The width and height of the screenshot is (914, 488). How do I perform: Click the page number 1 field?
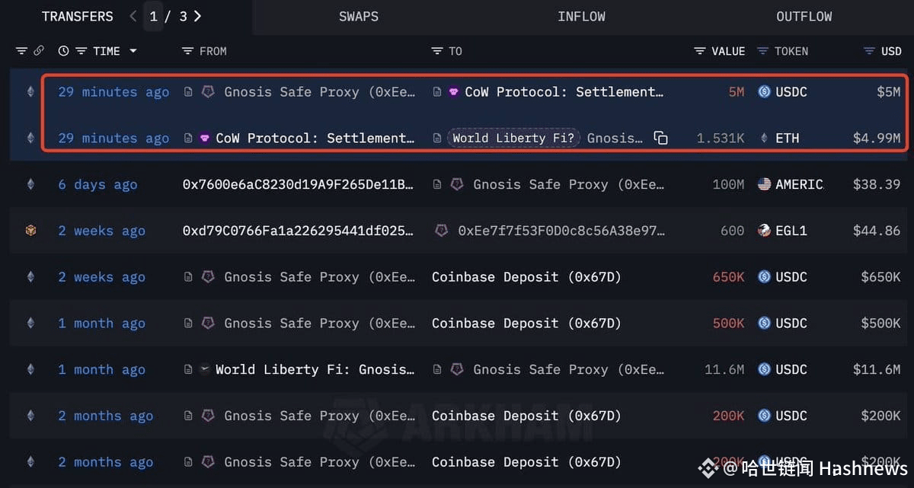pyautogui.click(x=153, y=16)
